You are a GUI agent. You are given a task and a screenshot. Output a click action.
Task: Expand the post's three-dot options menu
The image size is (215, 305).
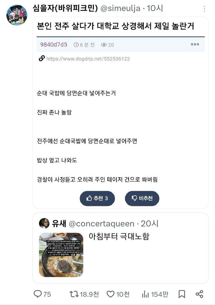click(x=195, y=44)
